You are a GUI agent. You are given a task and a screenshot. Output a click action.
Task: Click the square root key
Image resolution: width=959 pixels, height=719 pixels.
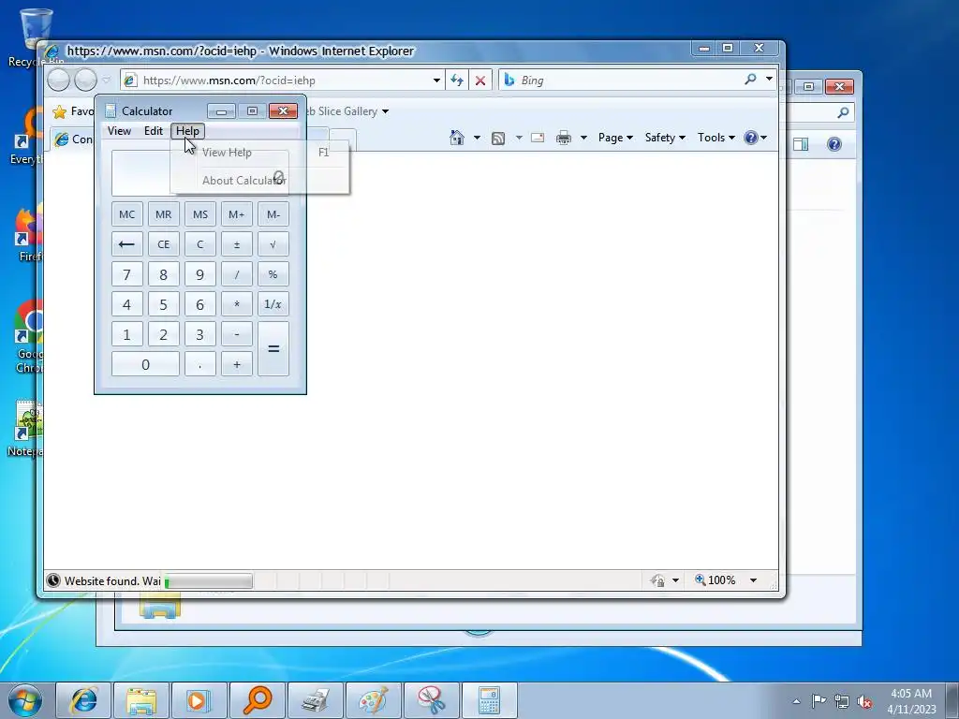pos(273,244)
